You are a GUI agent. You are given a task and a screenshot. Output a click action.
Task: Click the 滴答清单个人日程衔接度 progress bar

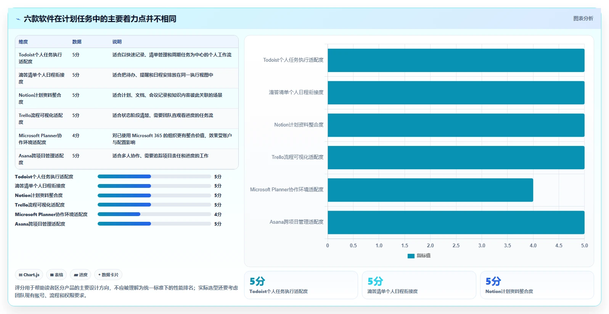pyautogui.click(x=154, y=186)
